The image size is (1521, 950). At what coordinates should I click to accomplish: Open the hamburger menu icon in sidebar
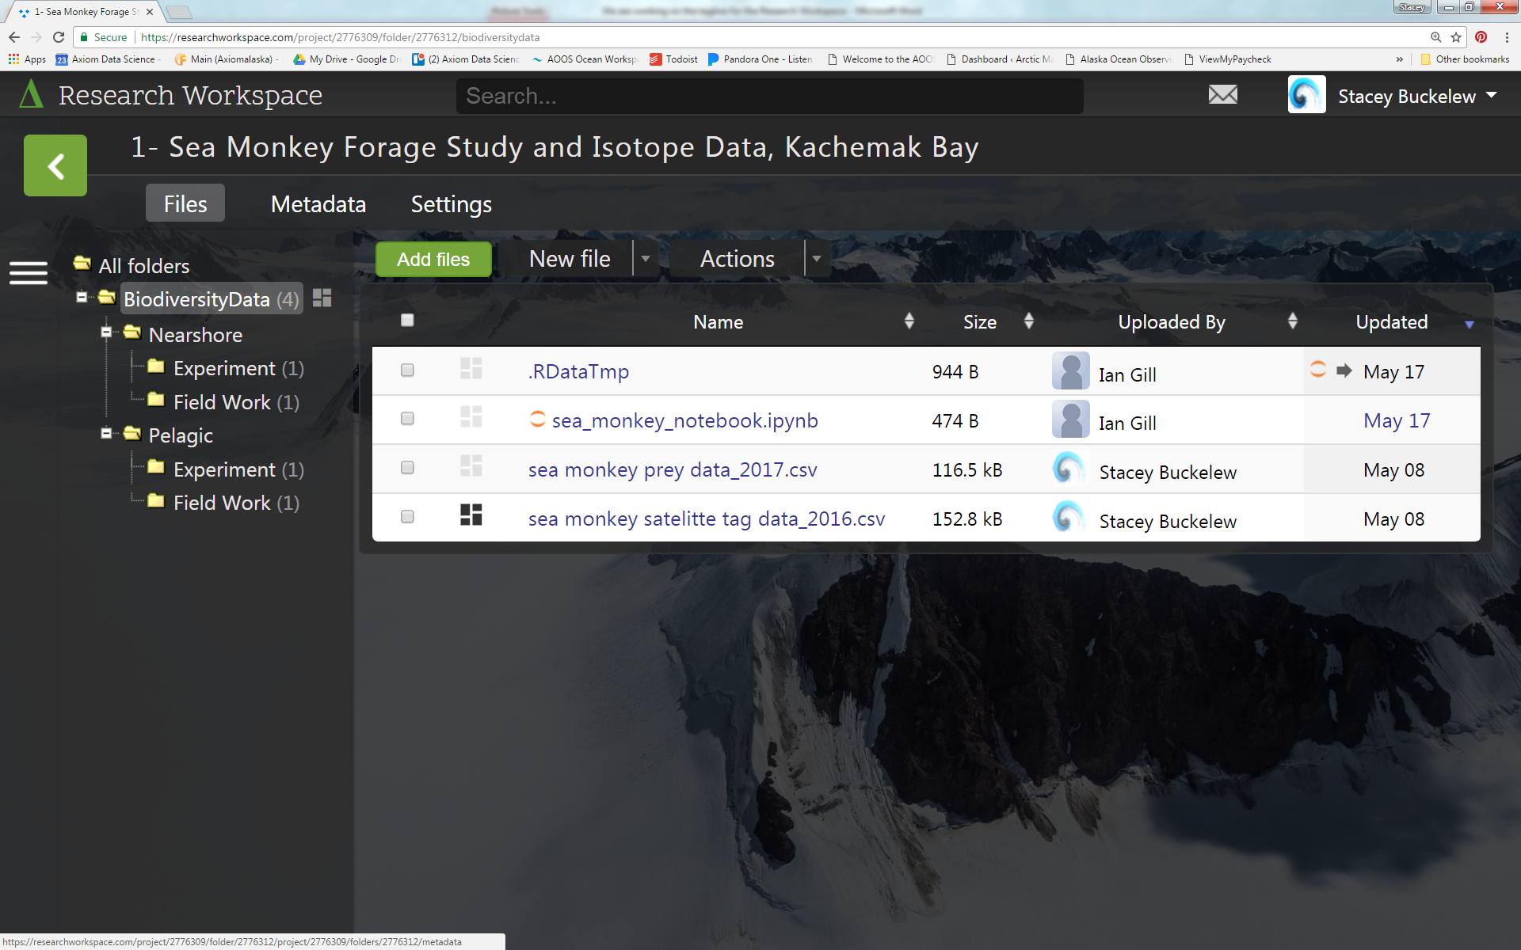(29, 273)
